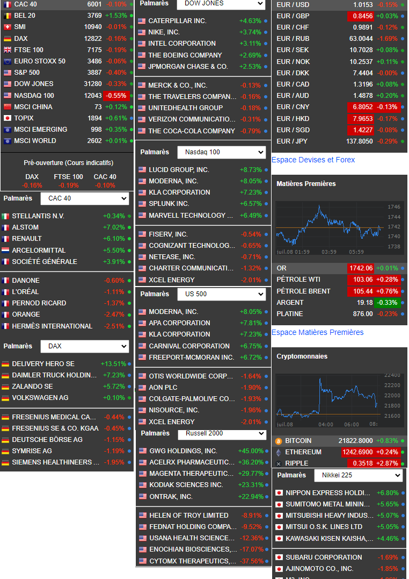Click the Japanese flag beside SUBARU CORPORATION
This screenshot has height=579, width=409.
279,557
